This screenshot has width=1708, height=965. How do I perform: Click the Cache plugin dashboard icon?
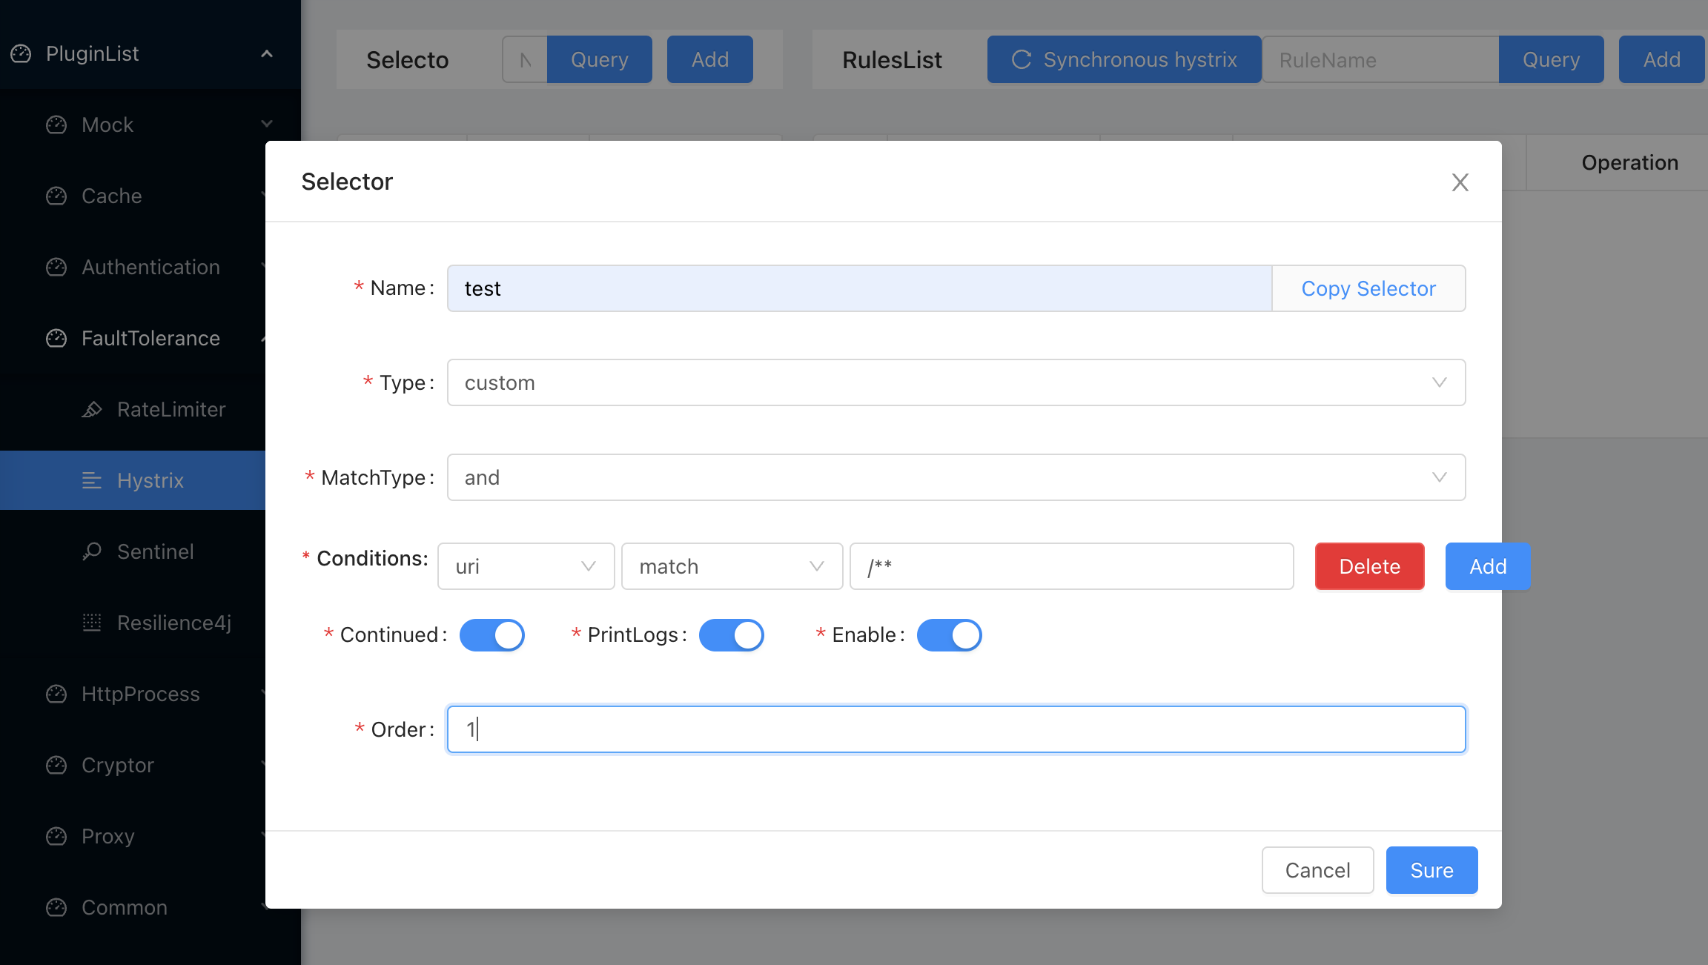click(x=56, y=196)
